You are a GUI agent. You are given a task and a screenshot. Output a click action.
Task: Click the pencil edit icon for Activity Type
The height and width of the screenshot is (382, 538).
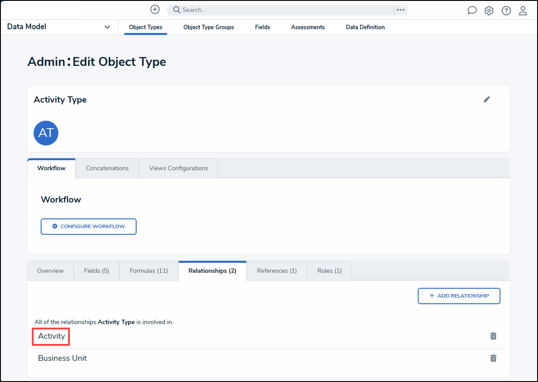click(x=487, y=99)
